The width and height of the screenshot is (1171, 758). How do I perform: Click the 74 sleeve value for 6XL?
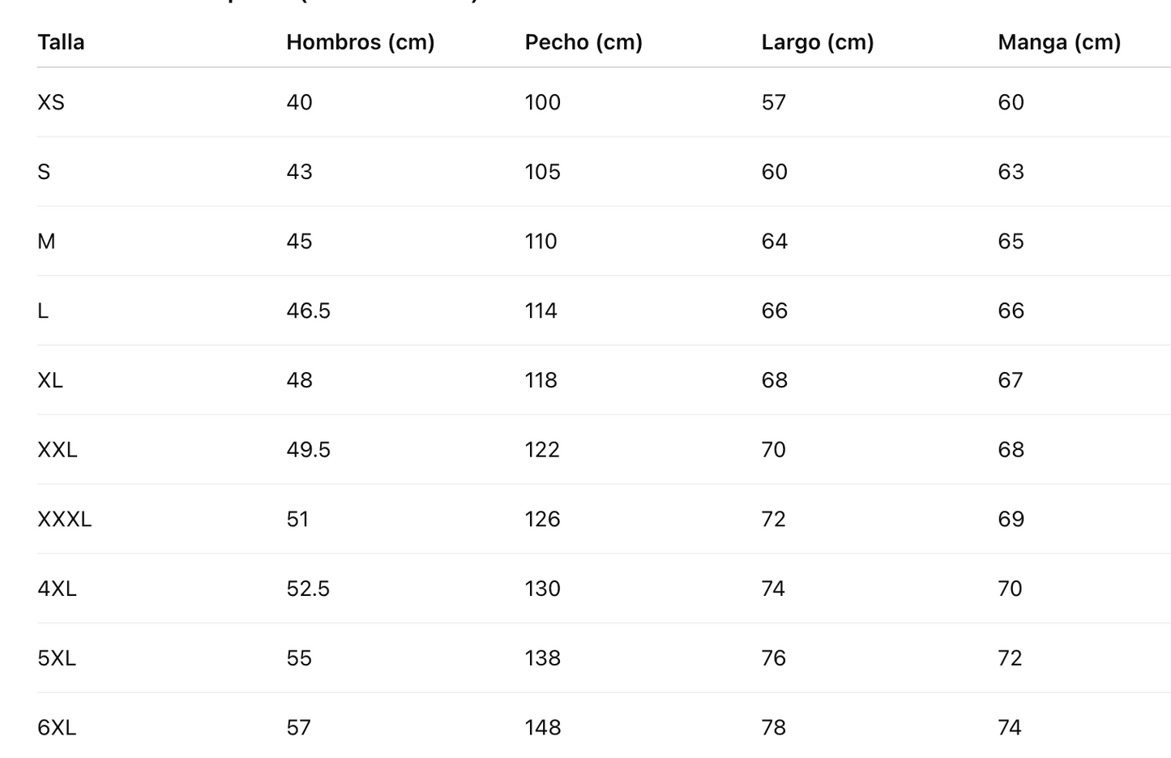(x=1009, y=728)
